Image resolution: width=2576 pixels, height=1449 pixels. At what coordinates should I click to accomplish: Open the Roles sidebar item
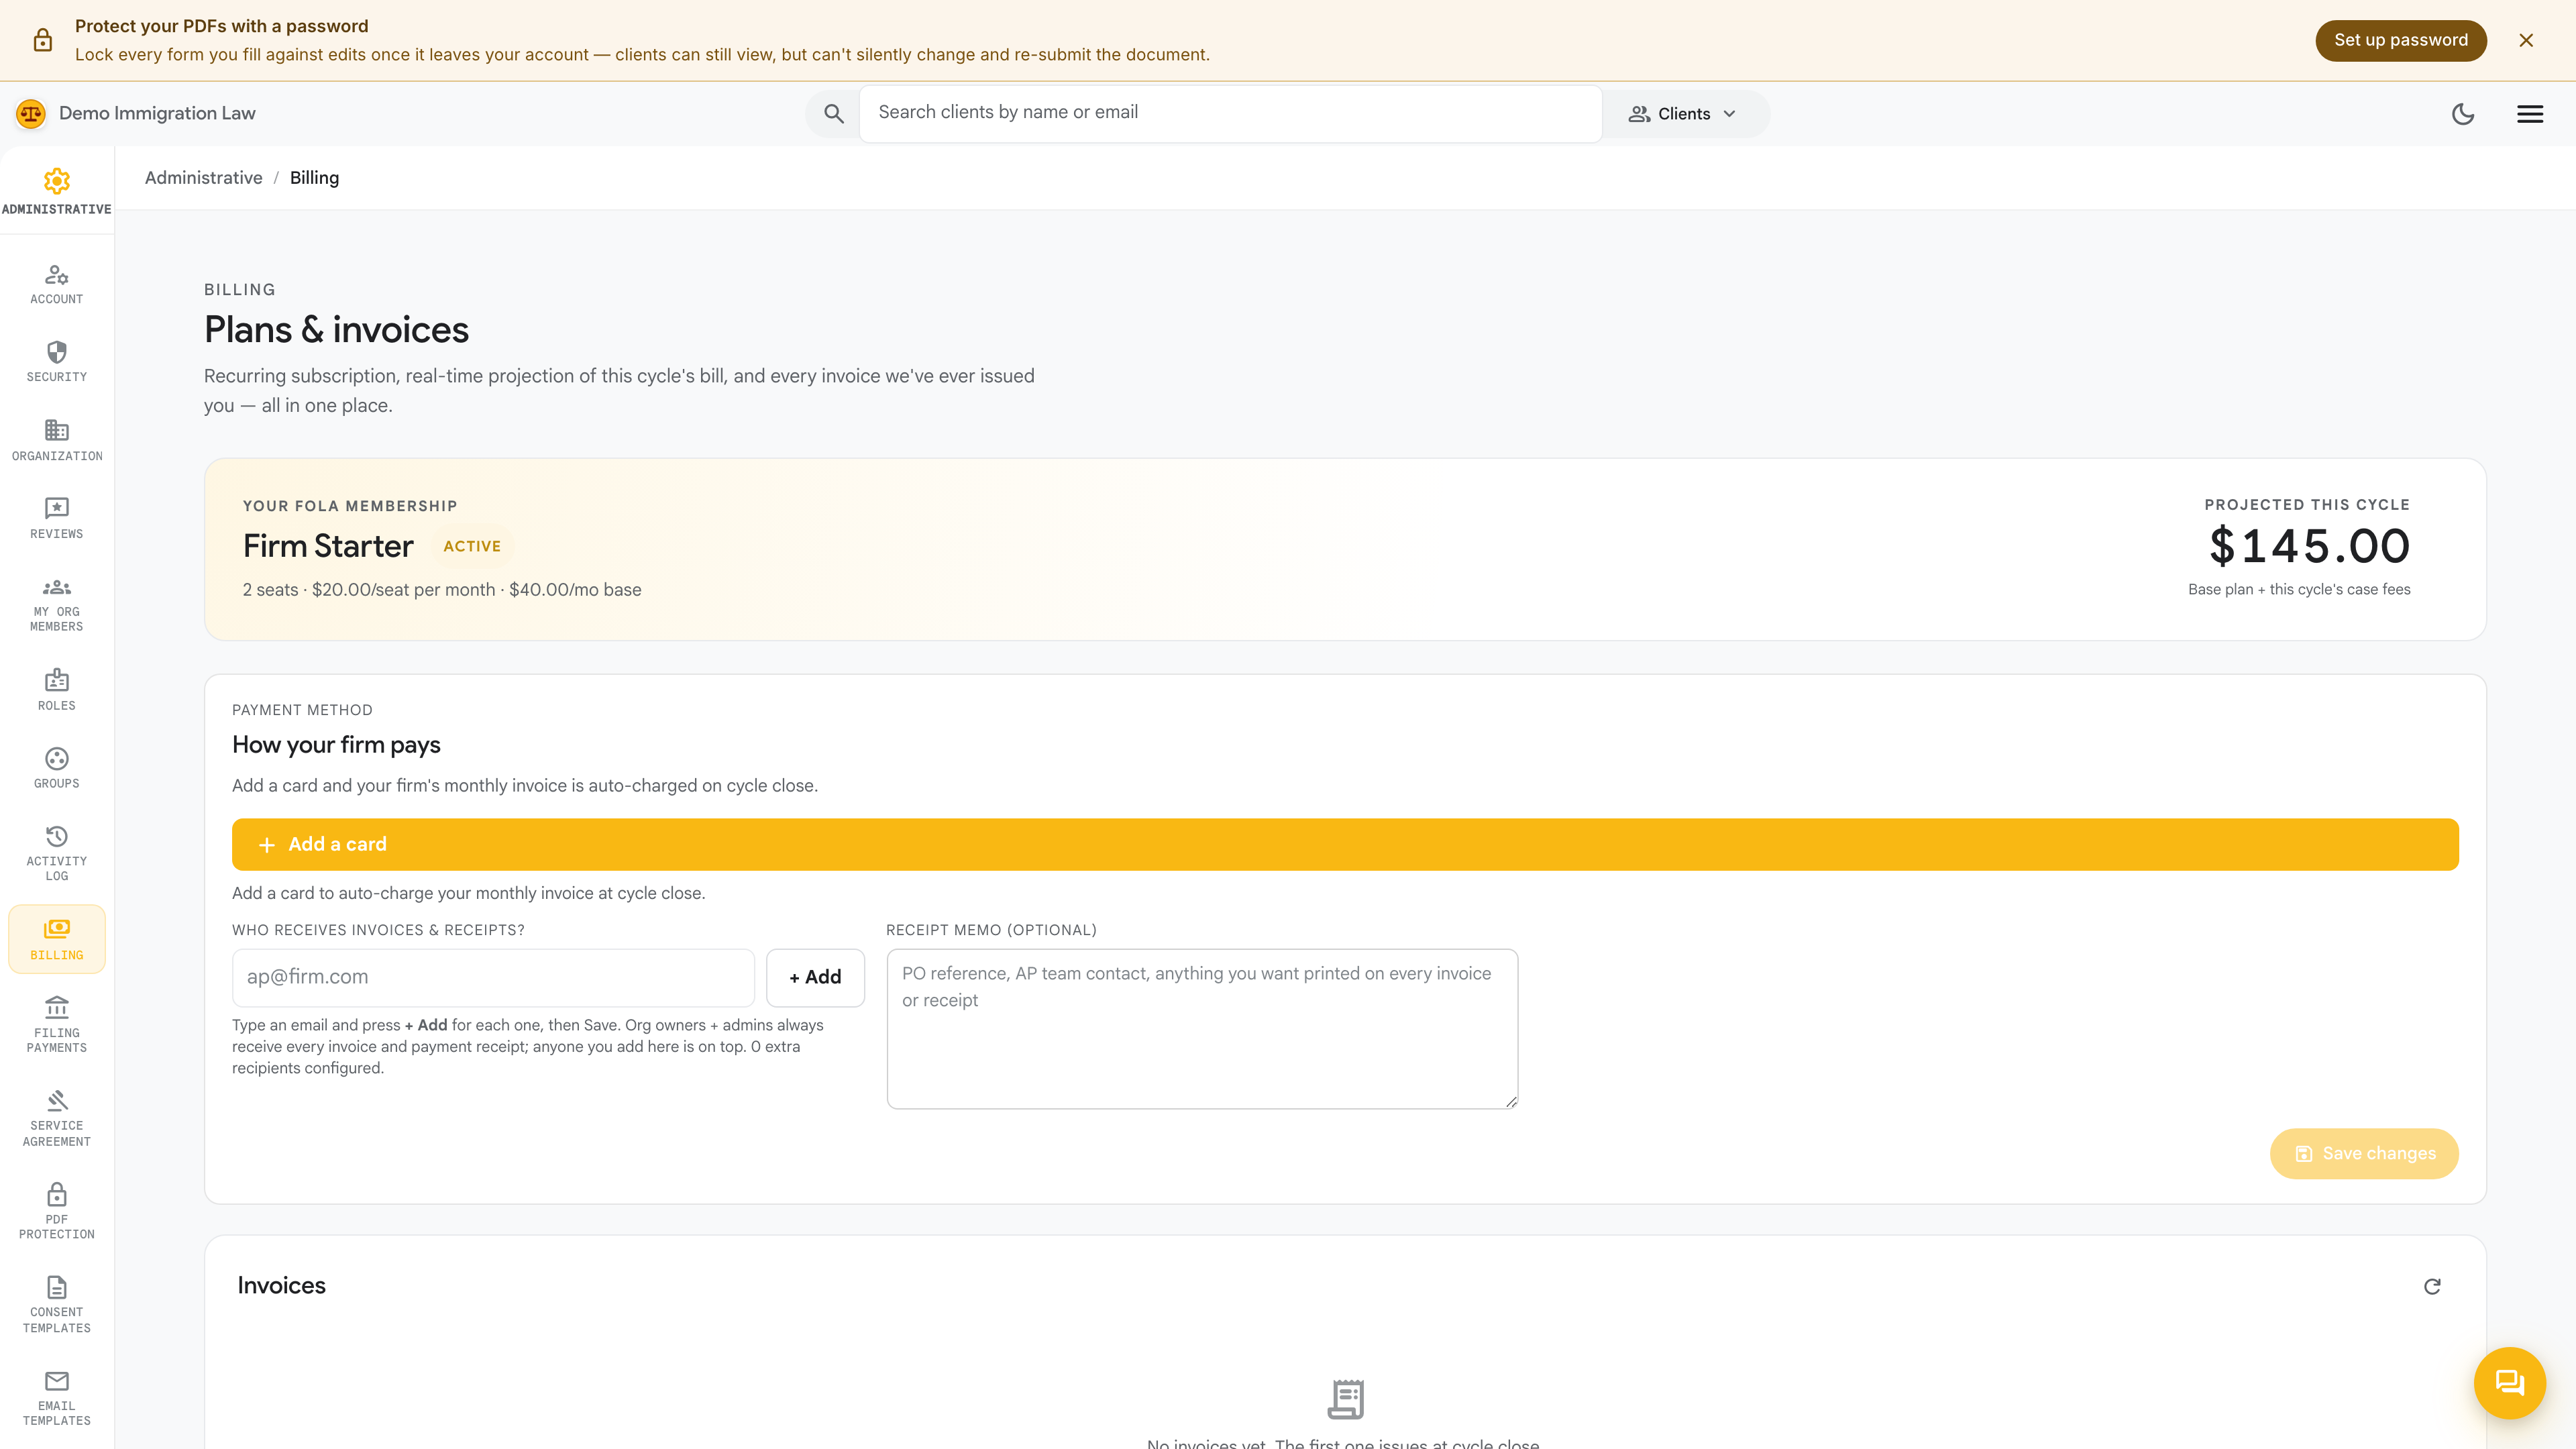tap(57, 690)
